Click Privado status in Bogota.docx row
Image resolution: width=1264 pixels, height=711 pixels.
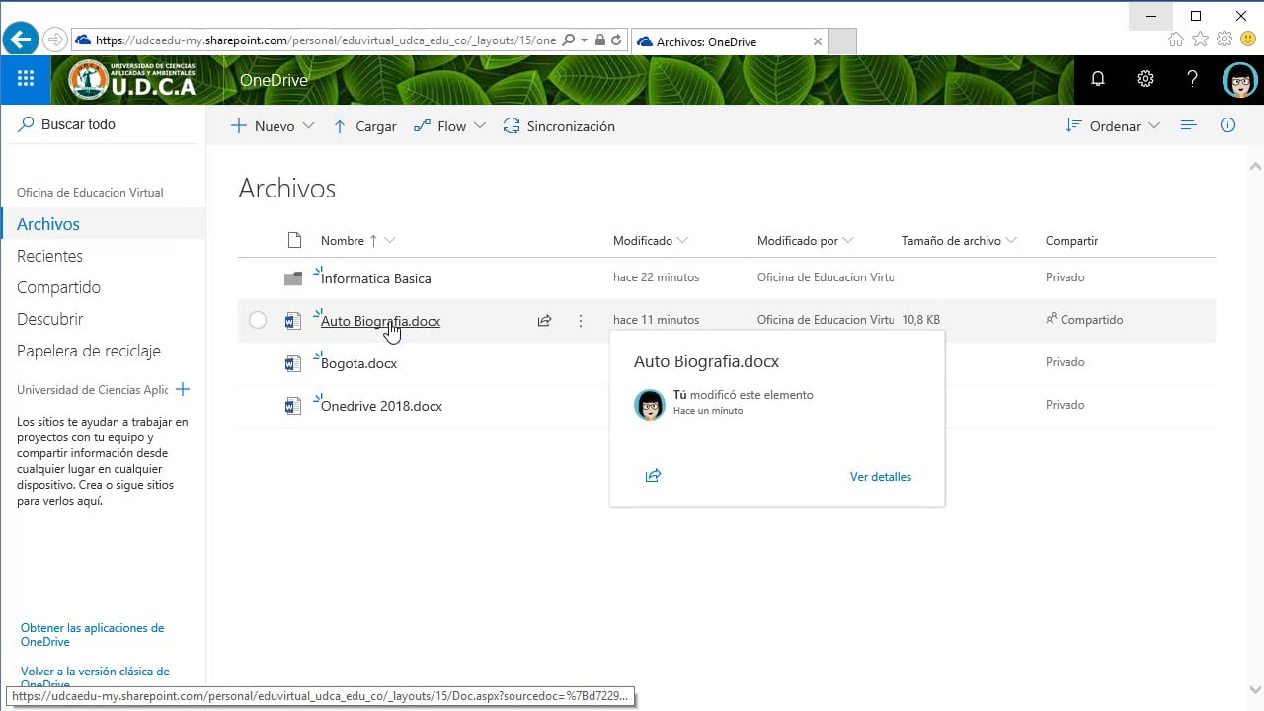(x=1065, y=362)
